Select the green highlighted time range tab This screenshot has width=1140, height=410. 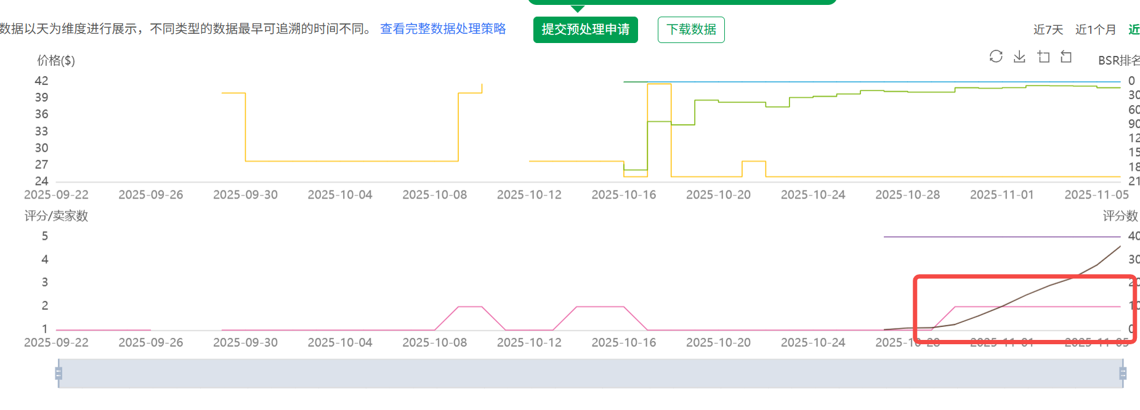[1133, 30]
